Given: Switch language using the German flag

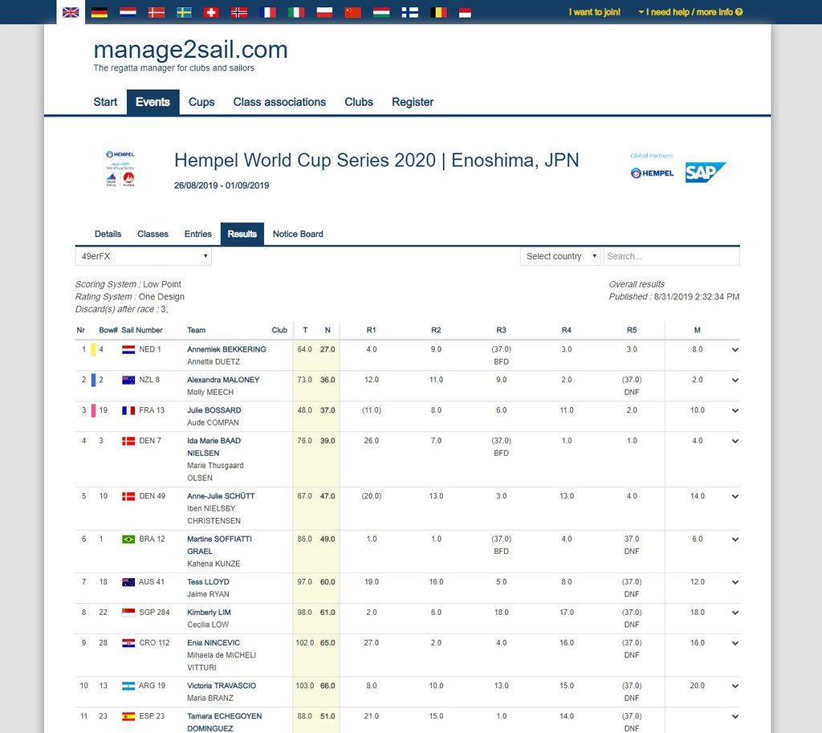Looking at the screenshot, I should (x=99, y=12).
